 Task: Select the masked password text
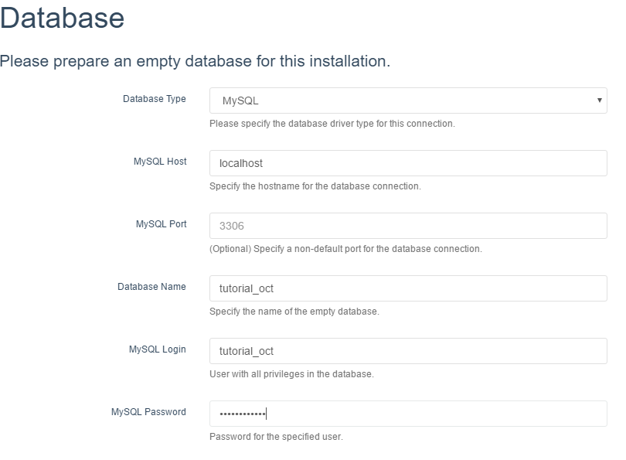(237, 412)
